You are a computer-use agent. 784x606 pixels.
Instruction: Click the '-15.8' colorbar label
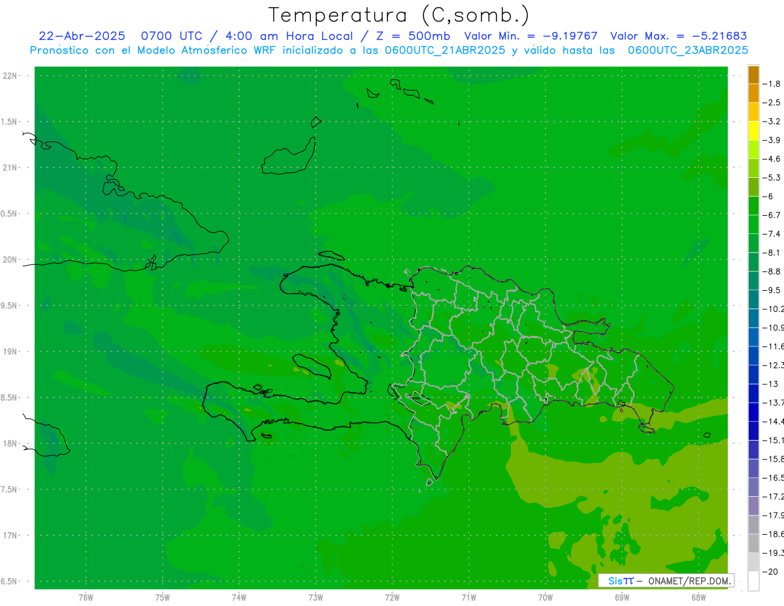click(774, 459)
